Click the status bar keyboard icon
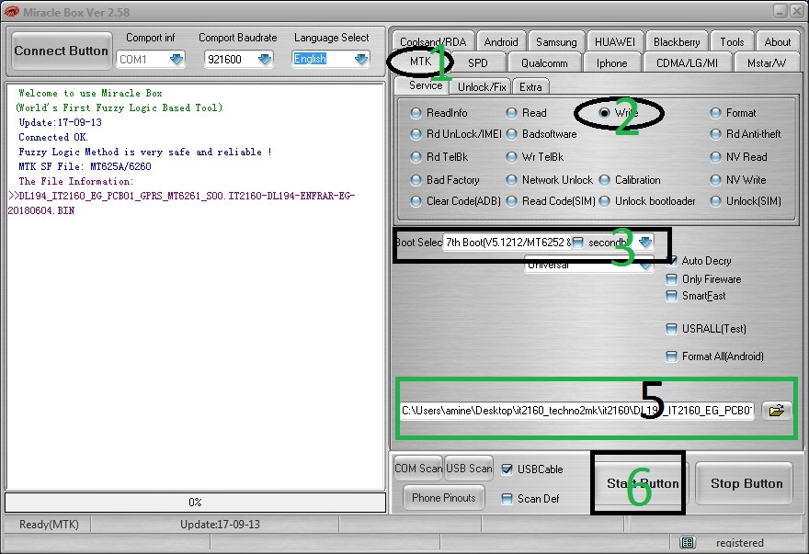 [x=689, y=543]
